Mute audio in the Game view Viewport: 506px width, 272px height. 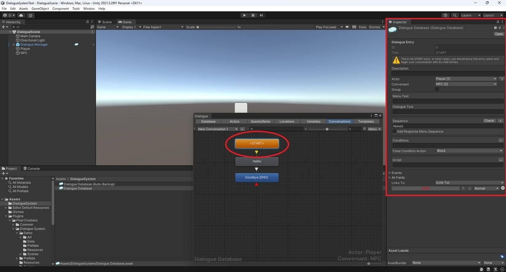(x=347, y=27)
